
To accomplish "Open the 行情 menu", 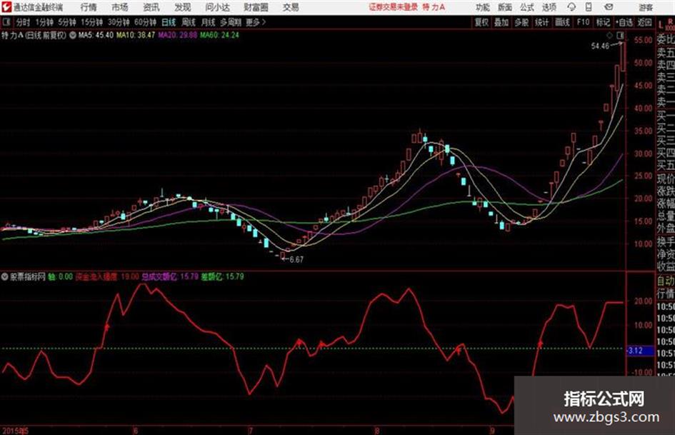I will [x=89, y=7].
